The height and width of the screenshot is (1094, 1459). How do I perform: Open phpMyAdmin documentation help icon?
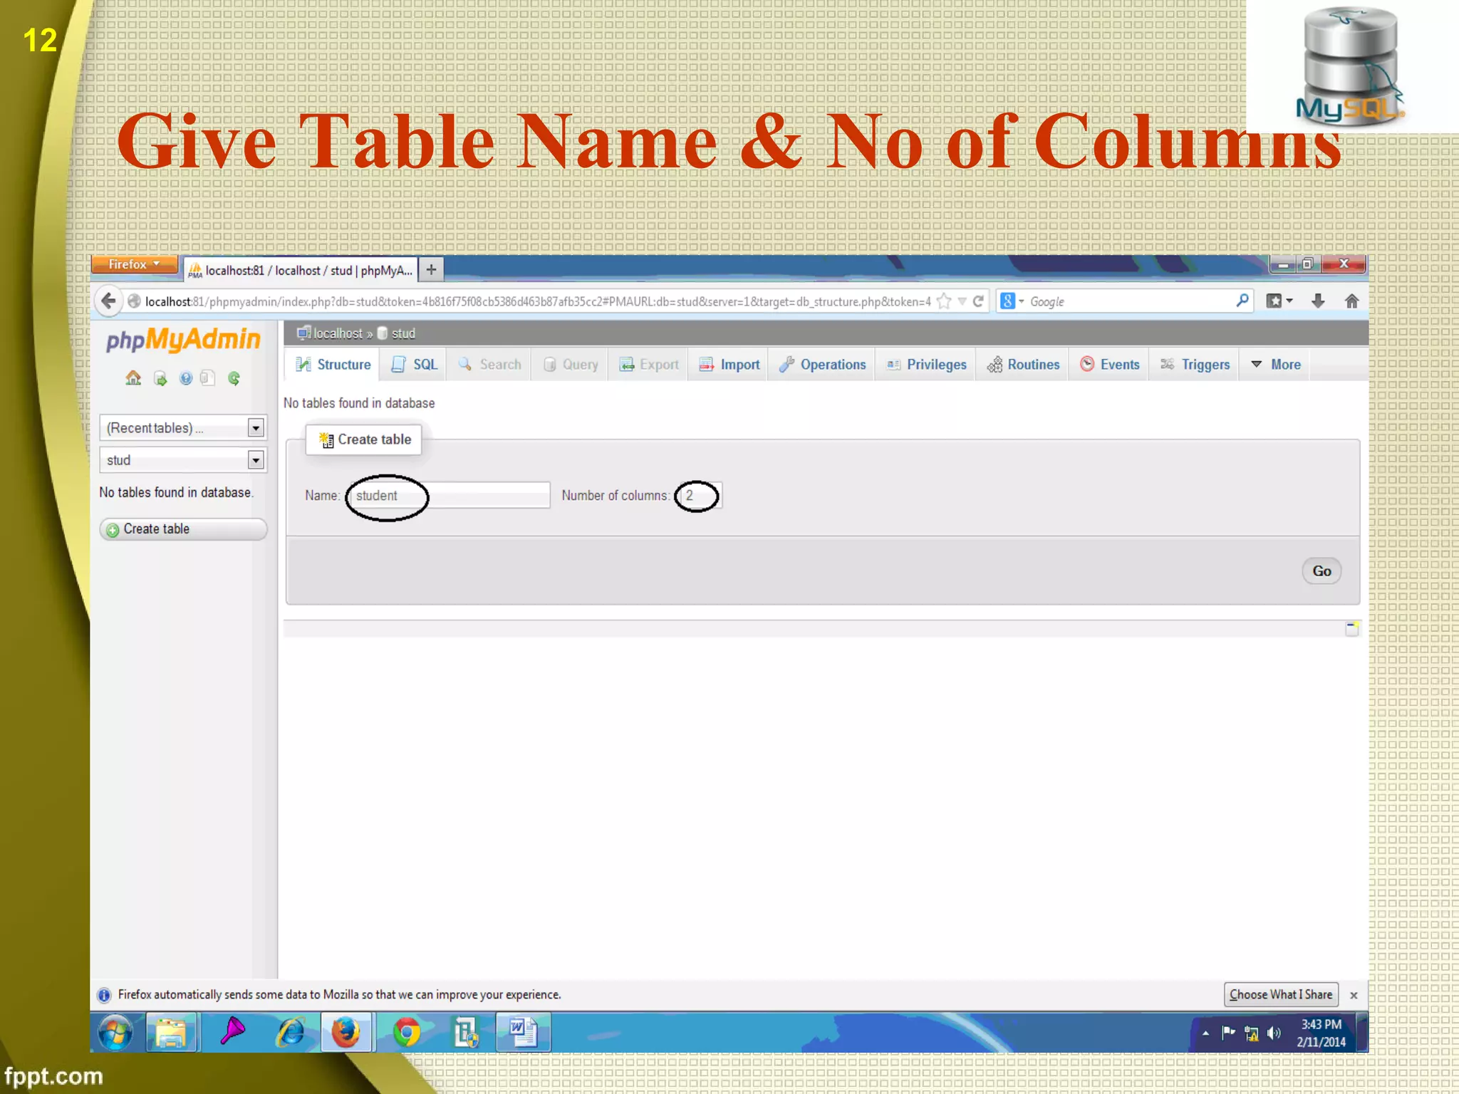click(x=186, y=378)
